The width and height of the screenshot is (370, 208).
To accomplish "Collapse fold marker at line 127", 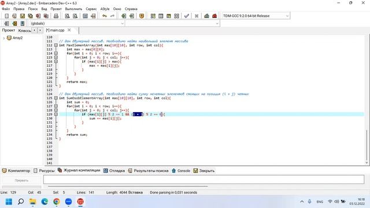I will (56, 106).
